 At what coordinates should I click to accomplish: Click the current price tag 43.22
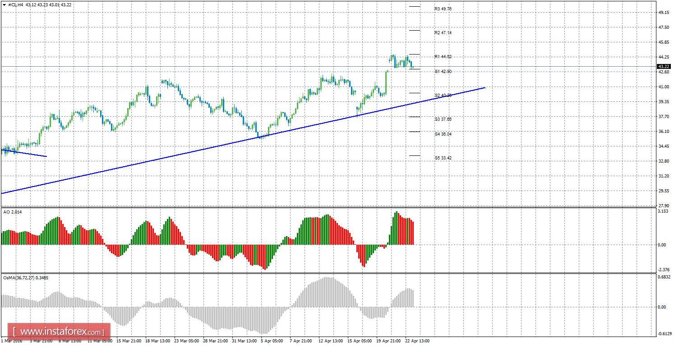pyautogui.click(x=664, y=66)
